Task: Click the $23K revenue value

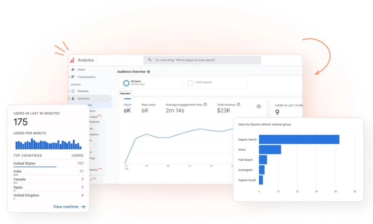Action: pos(224,111)
